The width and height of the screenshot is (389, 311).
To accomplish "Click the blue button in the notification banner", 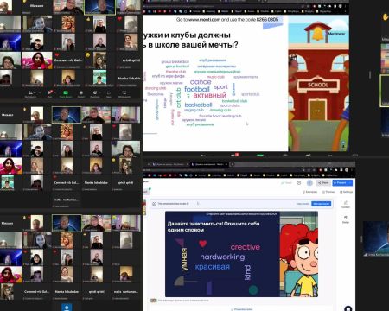I will [321, 204].
